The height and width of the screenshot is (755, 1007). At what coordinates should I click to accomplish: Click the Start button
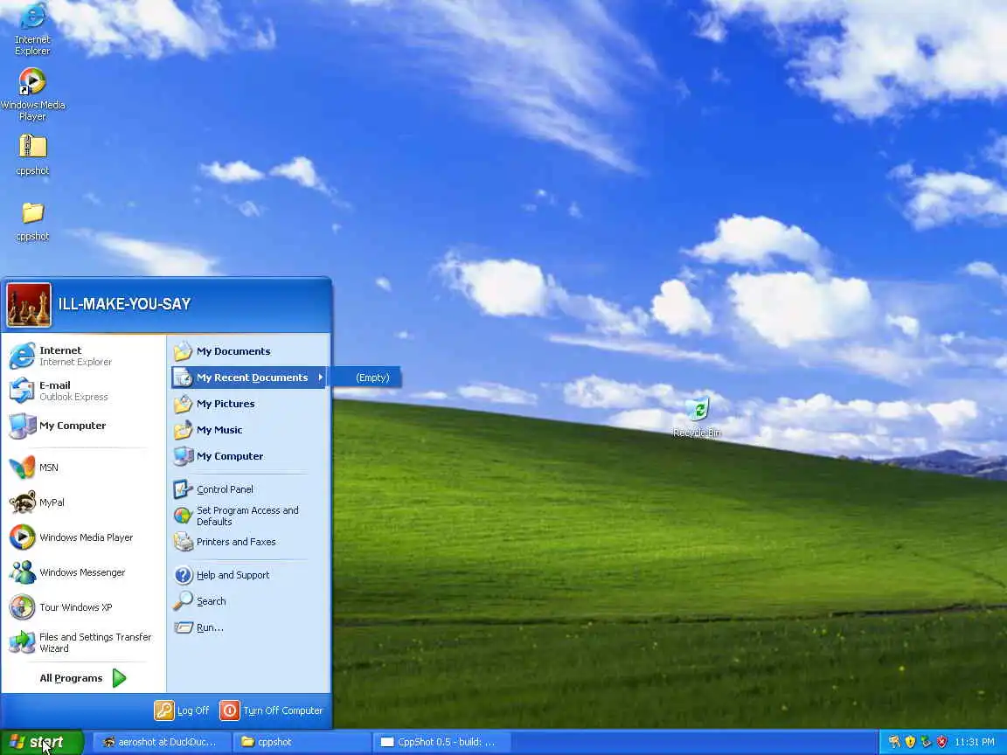coord(42,743)
